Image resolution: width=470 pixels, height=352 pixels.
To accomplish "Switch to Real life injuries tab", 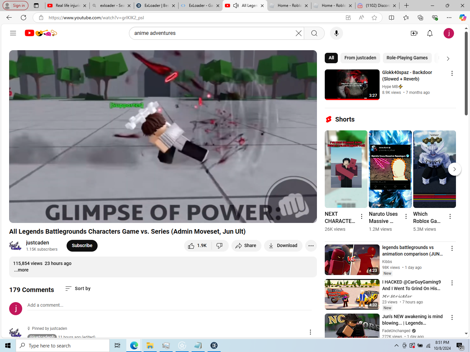I will point(67,6).
